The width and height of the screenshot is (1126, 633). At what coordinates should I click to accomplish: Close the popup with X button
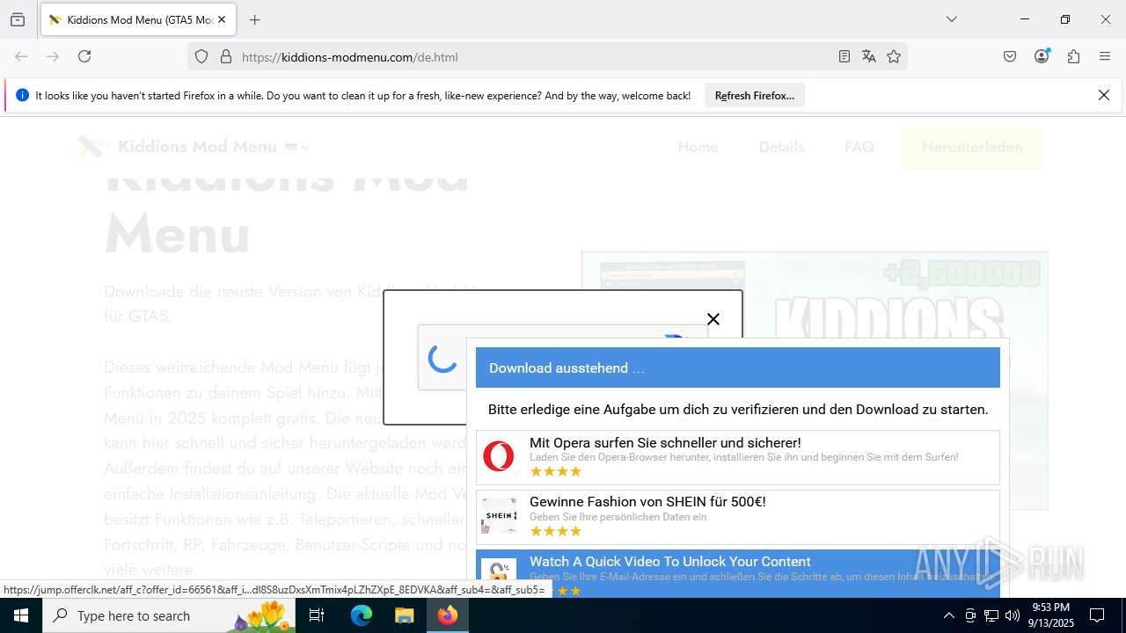point(713,319)
